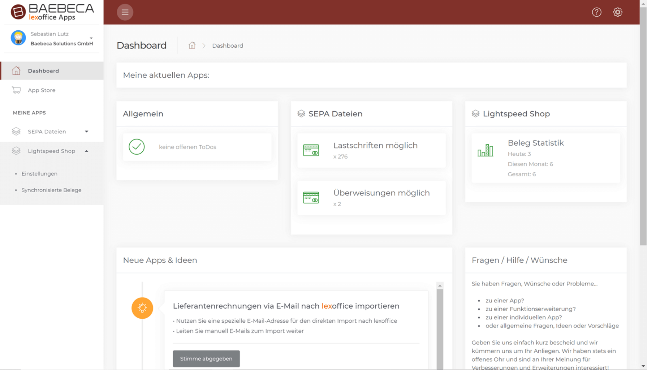647x370 pixels.
Task: Open the user account dropdown arrow
Action: coord(91,38)
